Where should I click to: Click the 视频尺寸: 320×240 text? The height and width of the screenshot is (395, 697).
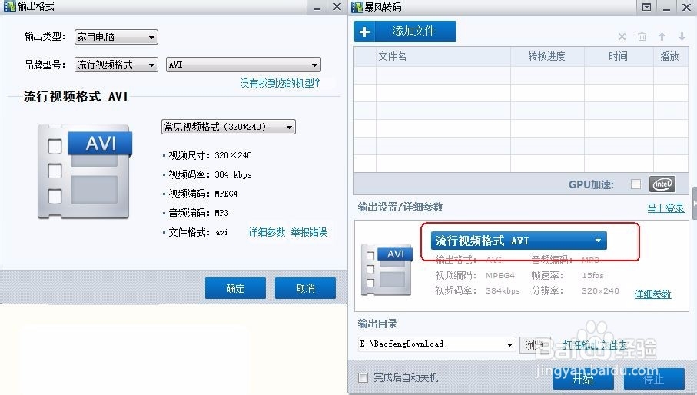point(210,155)
